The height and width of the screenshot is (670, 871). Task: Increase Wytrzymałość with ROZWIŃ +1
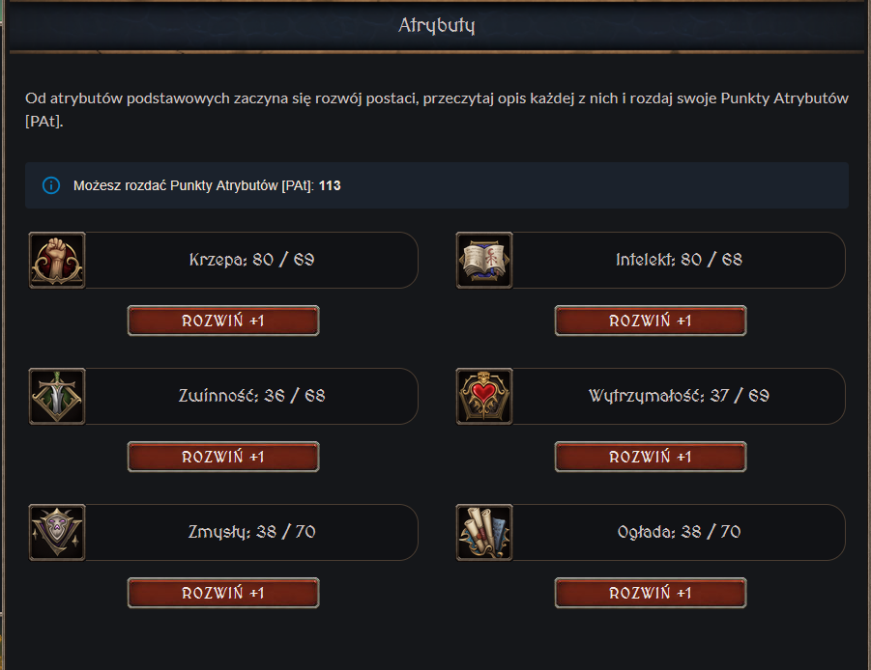point(651,457)
